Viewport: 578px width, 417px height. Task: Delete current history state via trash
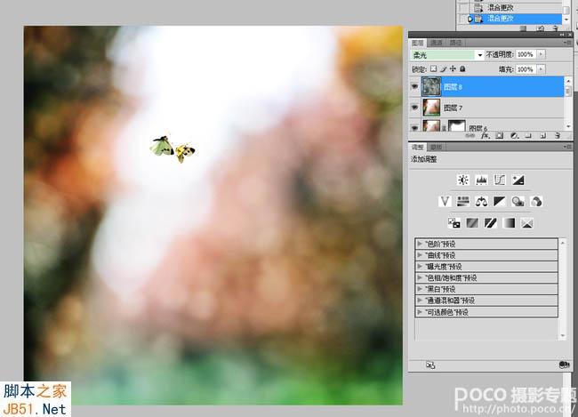click(556, 28)
